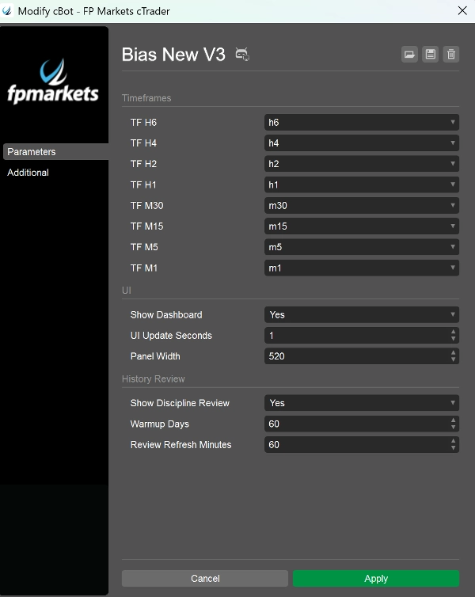The height and width of the screenshot is (597, 475).
Task: Increase Warmup Days with up arrow
Action: [x=453, y=420]
